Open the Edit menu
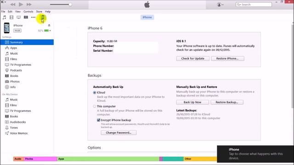The height and width of the screenshot is (165, 294). pos(10,11)
